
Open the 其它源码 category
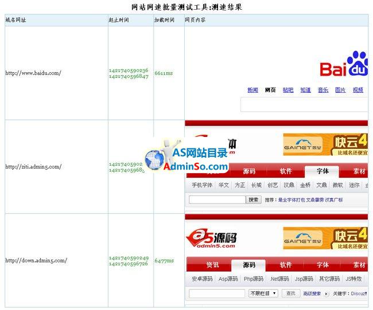click(x=329, y=278)
